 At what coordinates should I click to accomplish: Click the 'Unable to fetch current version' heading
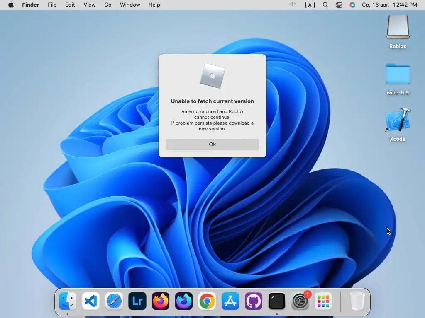[x=212, y=101]
